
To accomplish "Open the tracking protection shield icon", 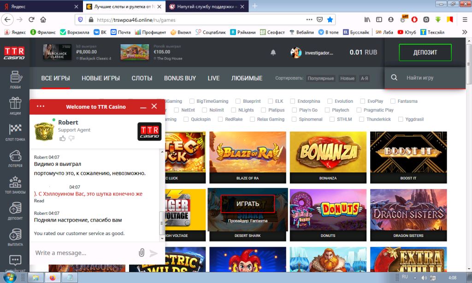I will click(80, 19).
